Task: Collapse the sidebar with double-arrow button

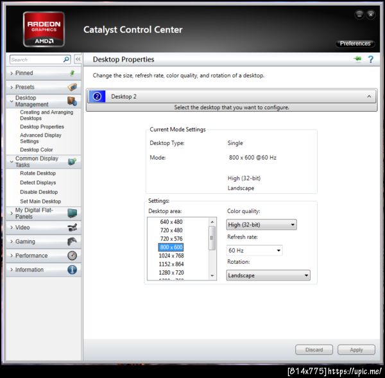Action: coord(78,59)
